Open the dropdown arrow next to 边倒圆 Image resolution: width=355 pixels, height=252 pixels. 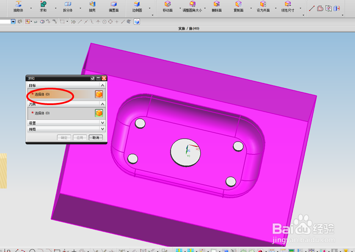tap(150, 8)
